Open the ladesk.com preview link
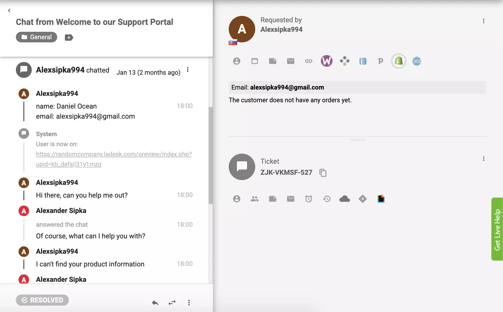This screenshot has height=312, width=503. (114, 154)
